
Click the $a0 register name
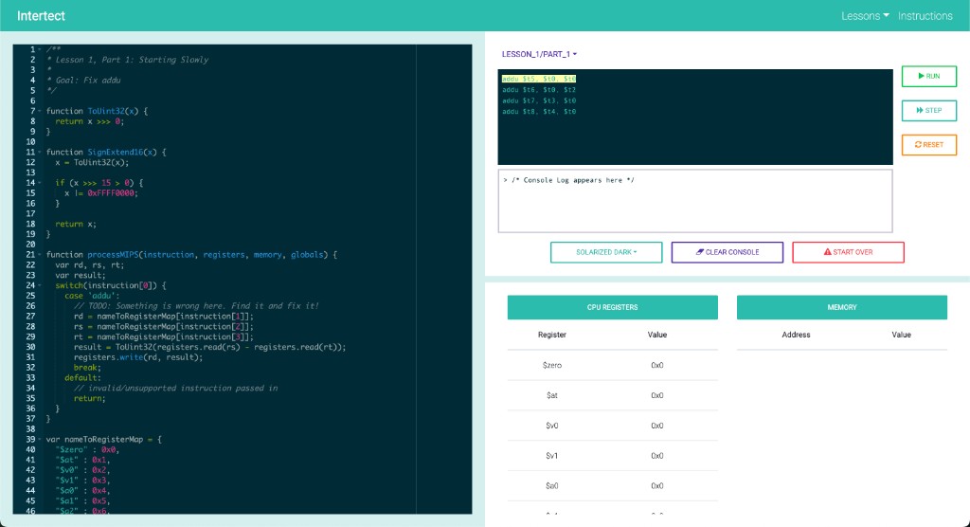pyautogui.click(x=552, y=486)
